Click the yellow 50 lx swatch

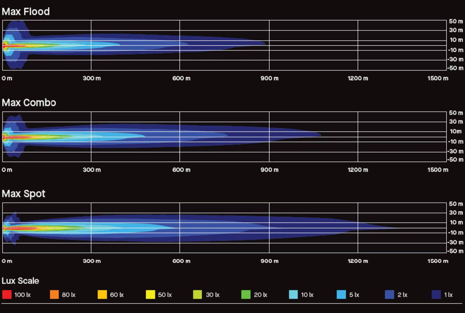click(150, 294)
